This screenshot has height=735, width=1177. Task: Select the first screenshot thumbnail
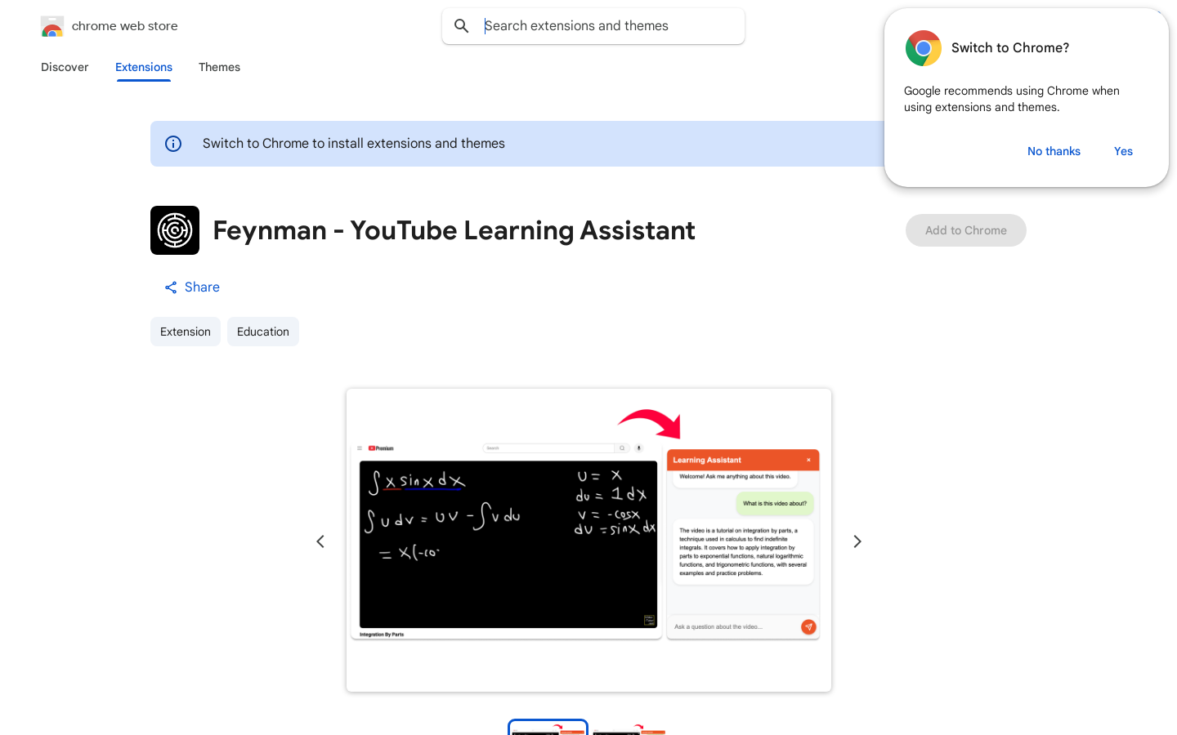[548, 728]
